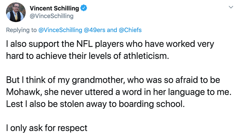This screenshot has width=240, height=137.
Task: Click the blue verified badge icon
Action: point(85,9)
